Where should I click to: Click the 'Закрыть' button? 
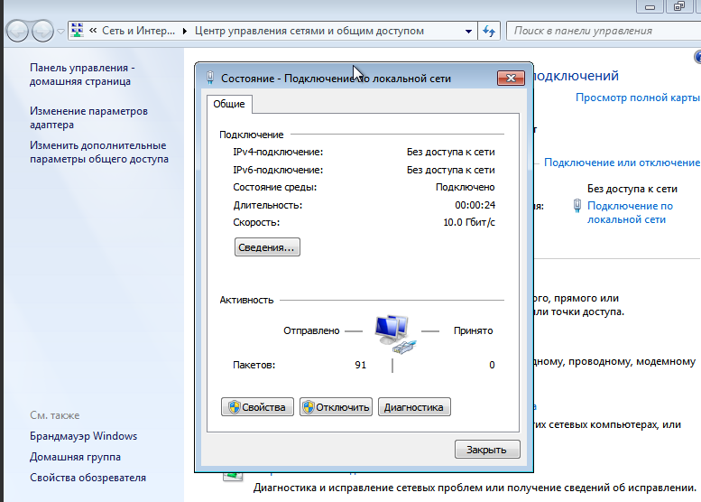[x=487, y=450]
